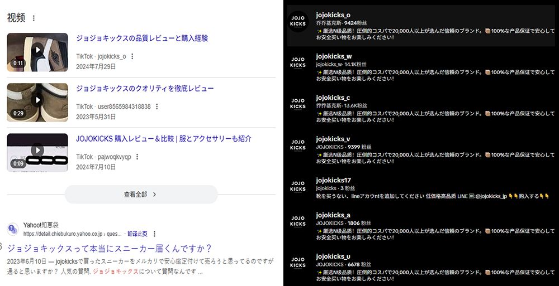
Task: Open the jojokicks_w account name
Action: (334, 56)
